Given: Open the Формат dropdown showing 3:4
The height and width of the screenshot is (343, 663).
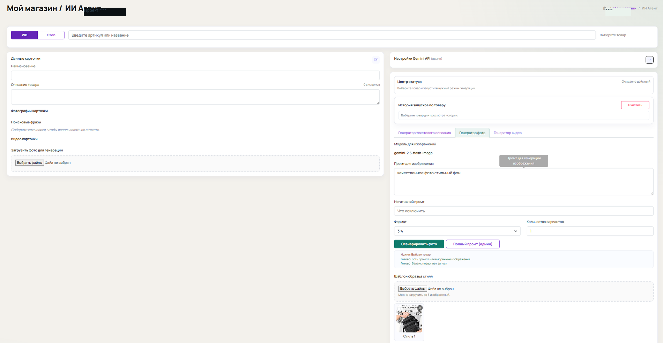Looking at the screenshot, I should pyautogui.click(x=457, y=231).
